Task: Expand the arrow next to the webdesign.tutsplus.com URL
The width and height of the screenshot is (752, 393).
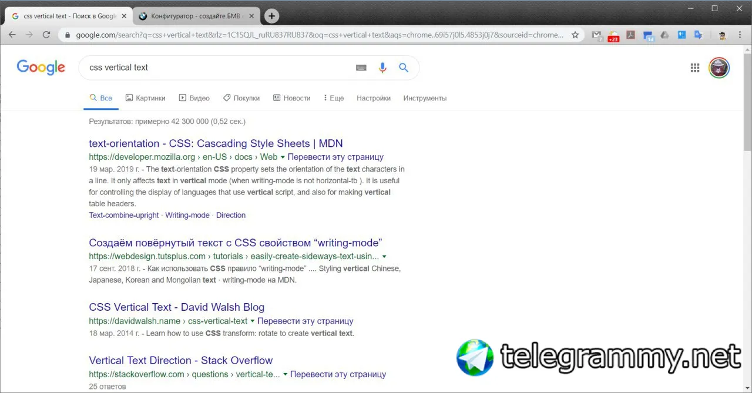Action: pyautogui.click(x=384, y=257)
